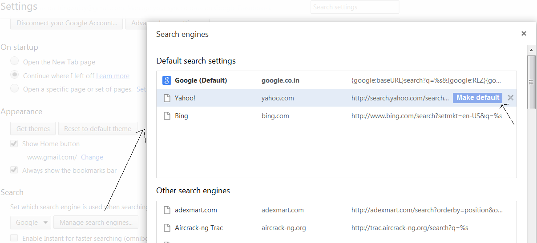The image size is (537, 243).
Task: Select Open a specific page option
Action: tap(15, 88)
